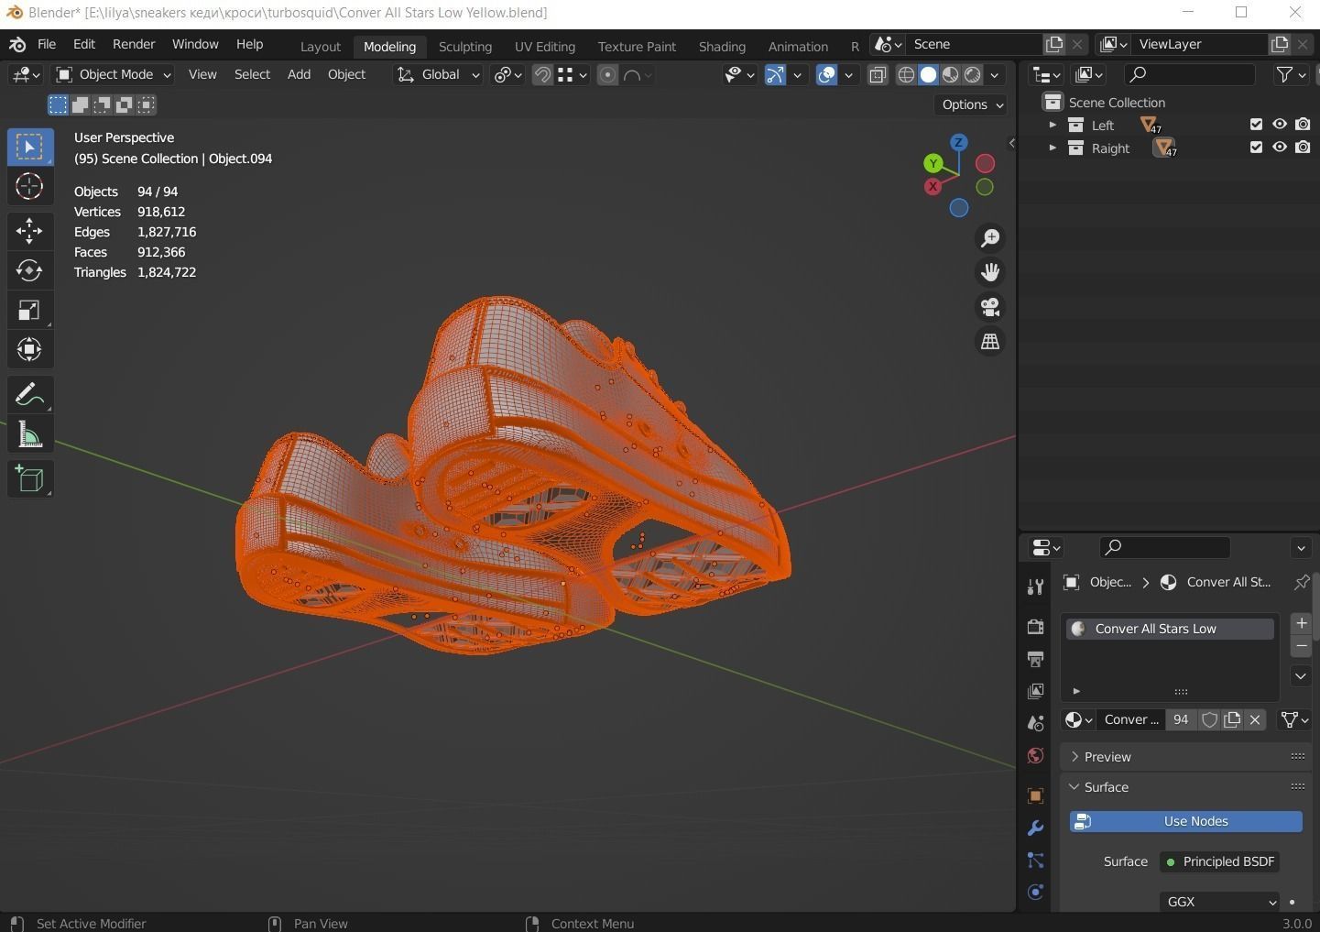This screenshot has width=1320, height=932.
Task: Switch to wireframe viewport shading
Action: pos(906,75)
